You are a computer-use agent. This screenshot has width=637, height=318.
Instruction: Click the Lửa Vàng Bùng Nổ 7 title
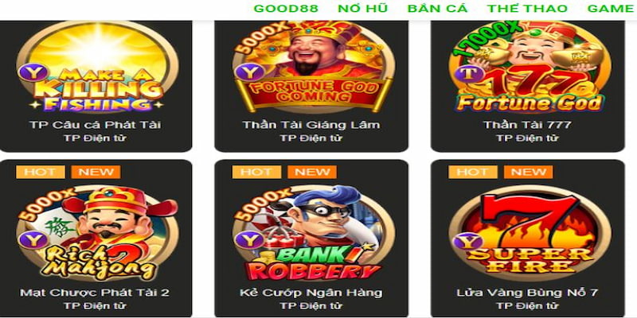[527, 293]
